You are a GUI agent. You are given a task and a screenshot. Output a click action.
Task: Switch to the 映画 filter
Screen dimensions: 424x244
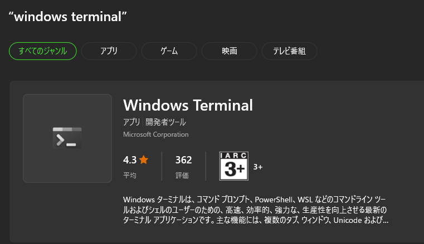pos(230,51)
